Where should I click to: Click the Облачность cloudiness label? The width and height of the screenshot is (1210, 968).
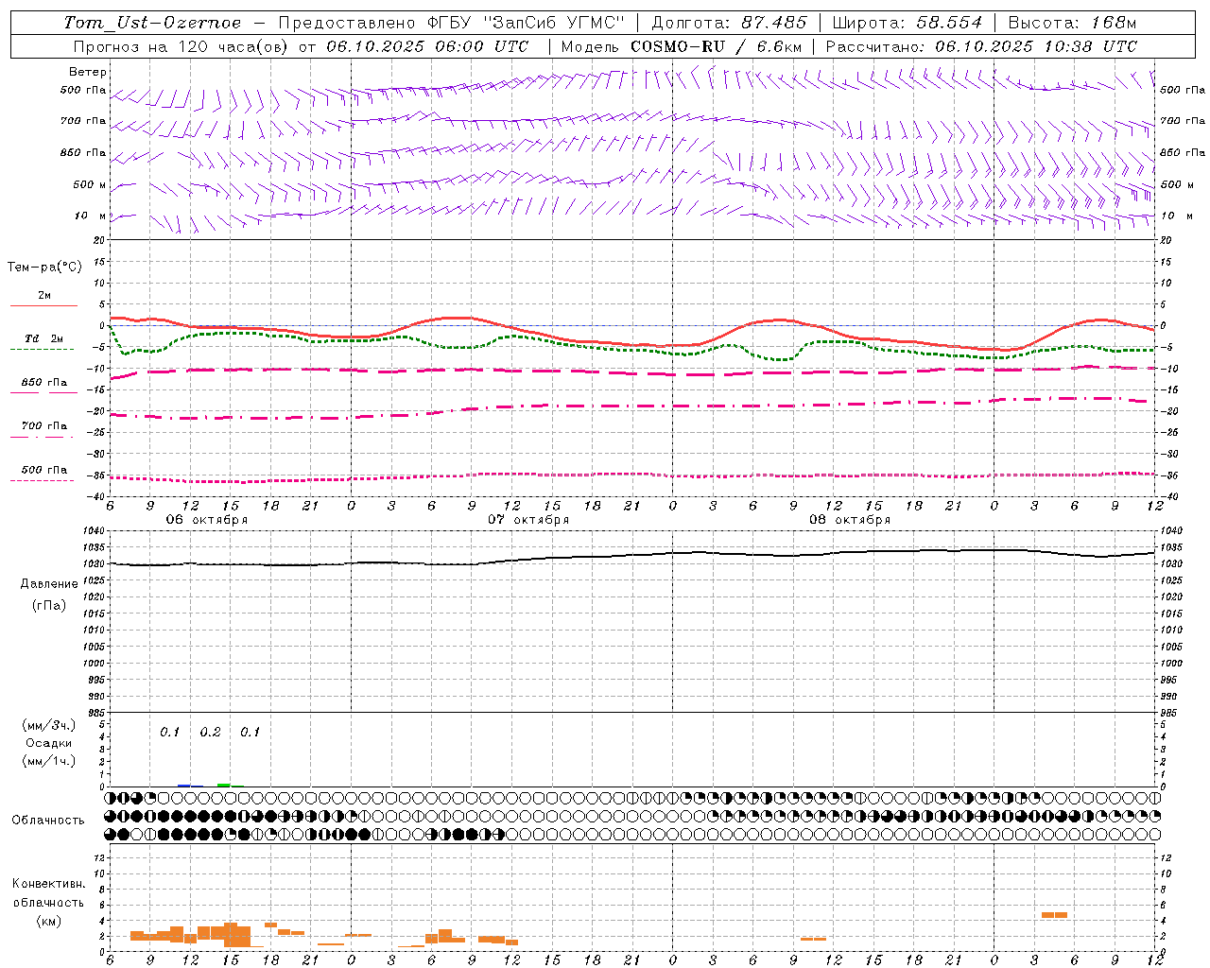coord(48,821)
